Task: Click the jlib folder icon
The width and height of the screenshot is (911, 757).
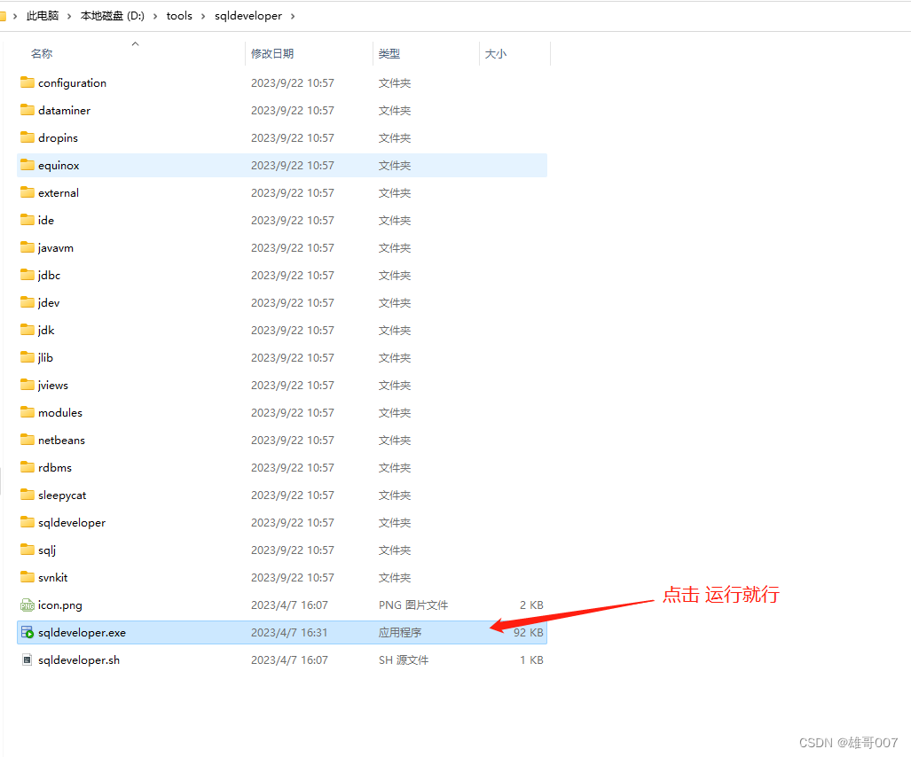Action: tap(27, 357)
